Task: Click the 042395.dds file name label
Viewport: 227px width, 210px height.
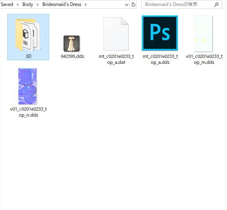Action: (72, 56)
